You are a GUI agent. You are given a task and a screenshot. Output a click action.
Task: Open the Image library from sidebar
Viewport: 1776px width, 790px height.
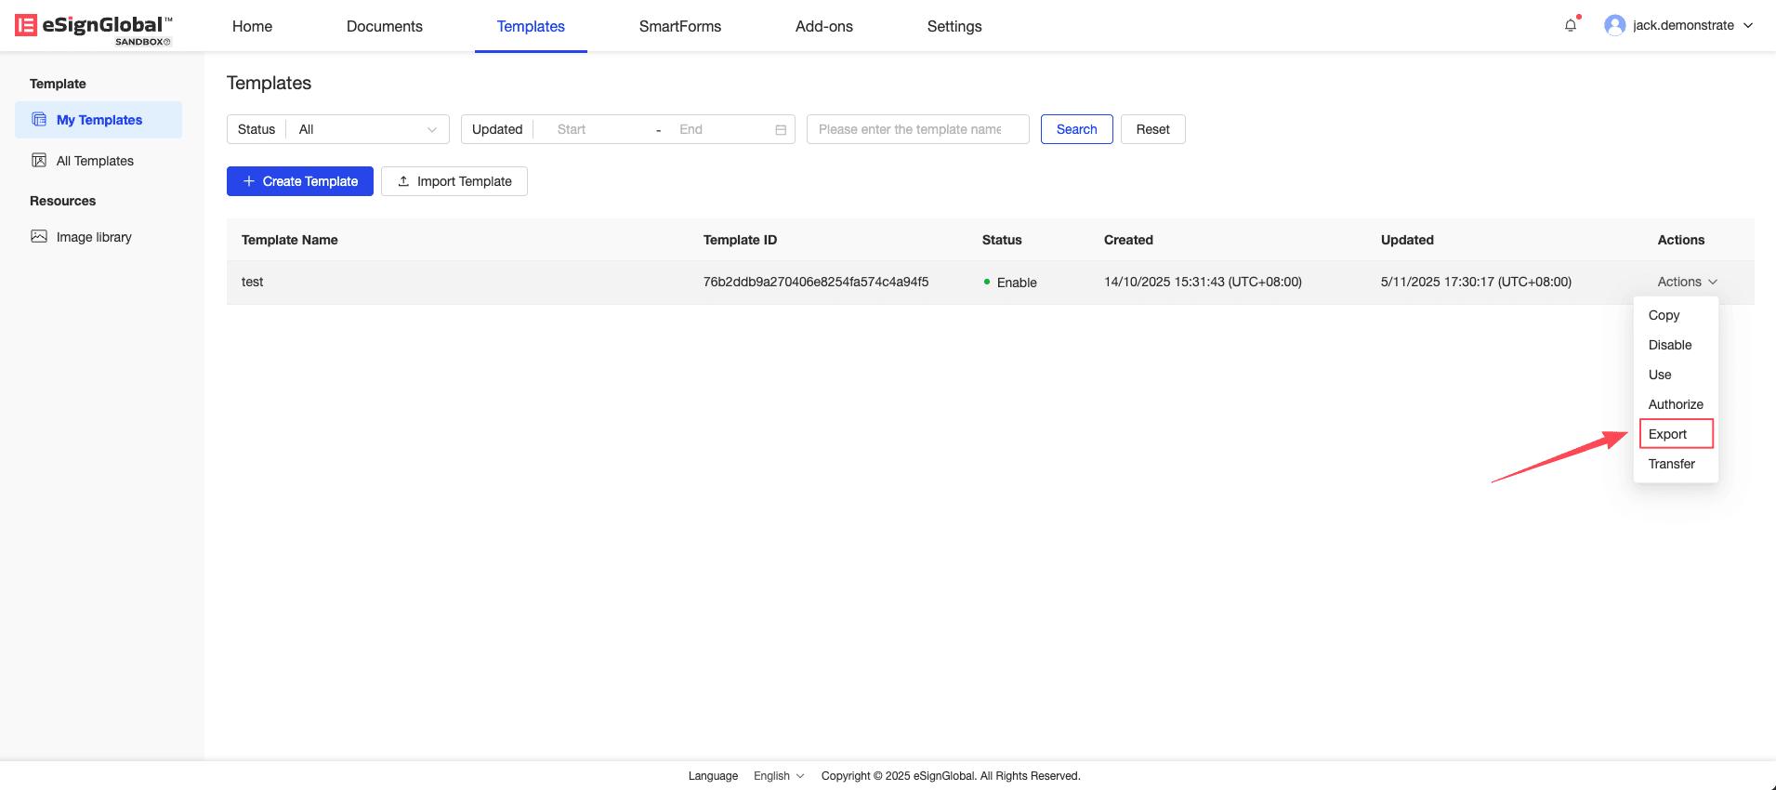pos(93,237)
